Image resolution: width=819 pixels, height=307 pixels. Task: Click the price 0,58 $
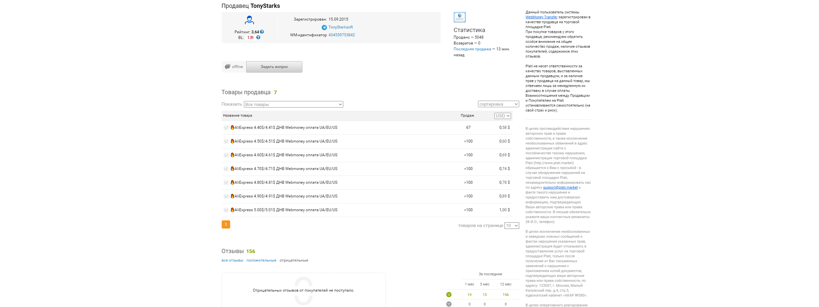pyautogui.click(x=504, y=128)
